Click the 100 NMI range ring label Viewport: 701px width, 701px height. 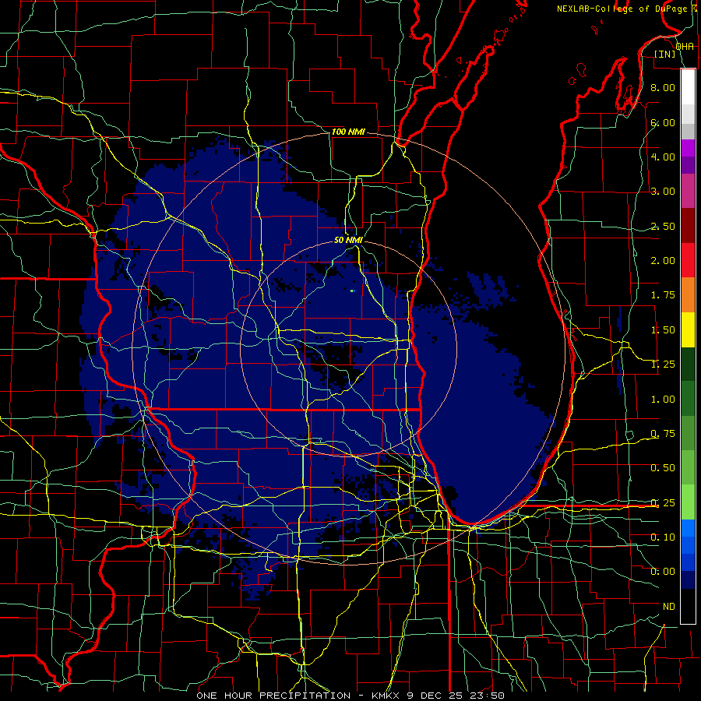coord(348,132)
